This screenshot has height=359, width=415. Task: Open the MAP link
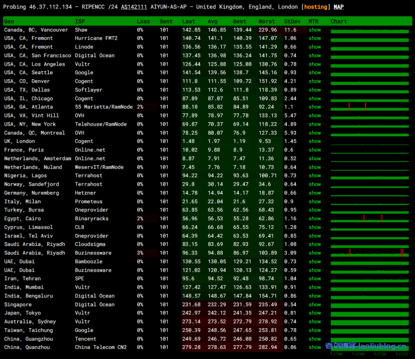pos(338,7)
